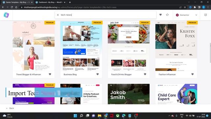Favorite the Business Blog template
Screen dimensions: 211x119
98,74
